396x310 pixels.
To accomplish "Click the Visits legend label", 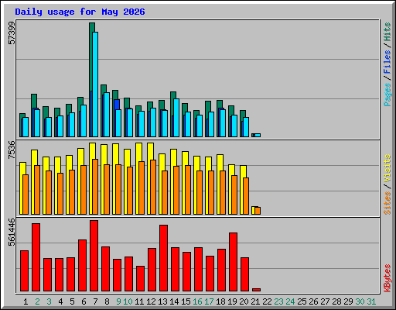I will pos(387,169).
